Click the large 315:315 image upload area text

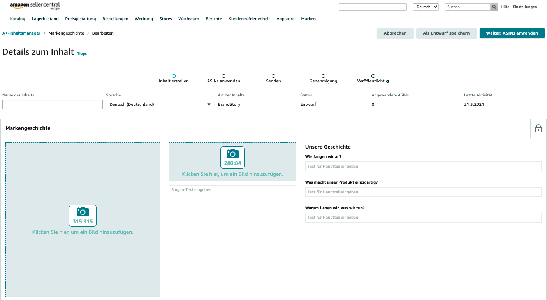[x=83, y=232]
